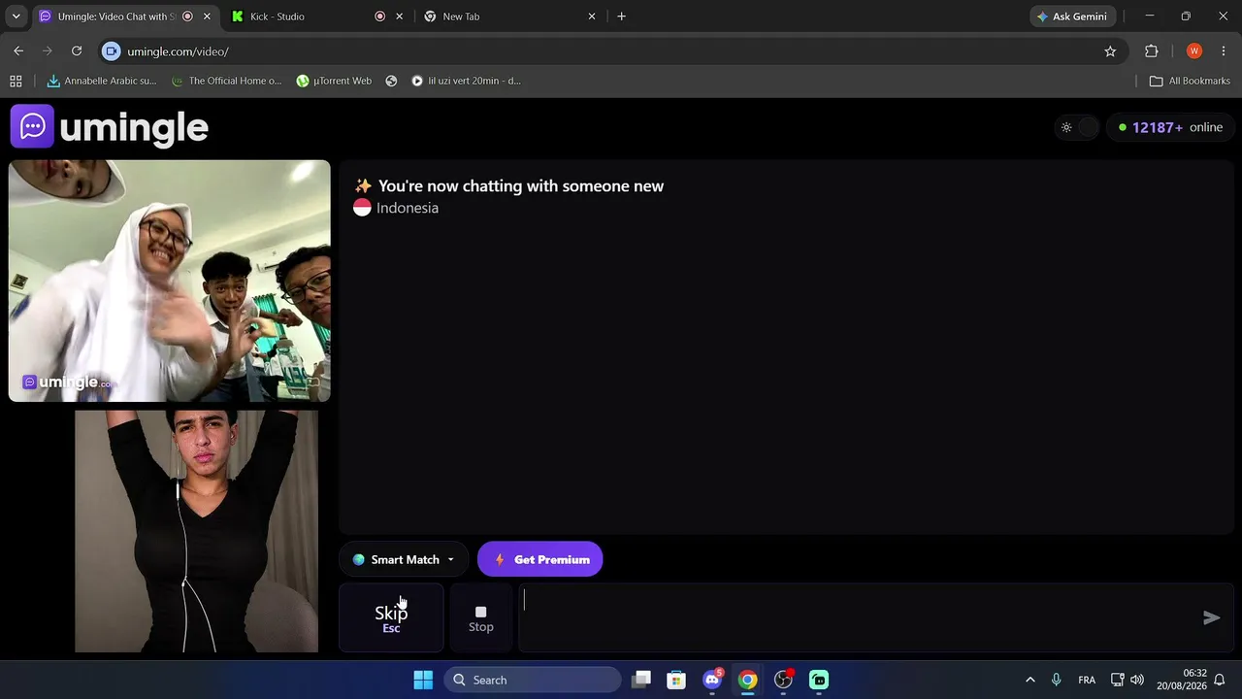Open the green Streamlabs taskbar app
1242x699 pixels.
pyautogui.click(x=819, y=680)
